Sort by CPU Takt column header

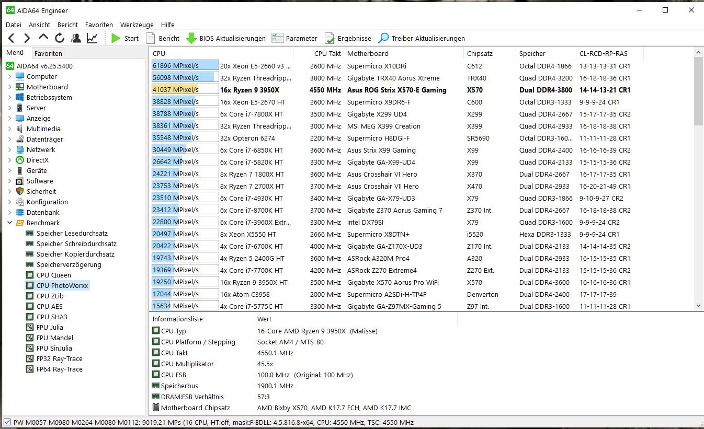(319, 53)
